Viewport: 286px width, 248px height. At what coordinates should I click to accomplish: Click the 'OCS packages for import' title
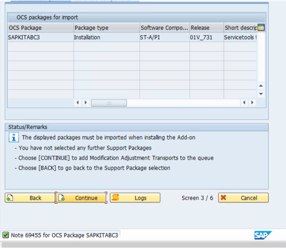[47, 17]
